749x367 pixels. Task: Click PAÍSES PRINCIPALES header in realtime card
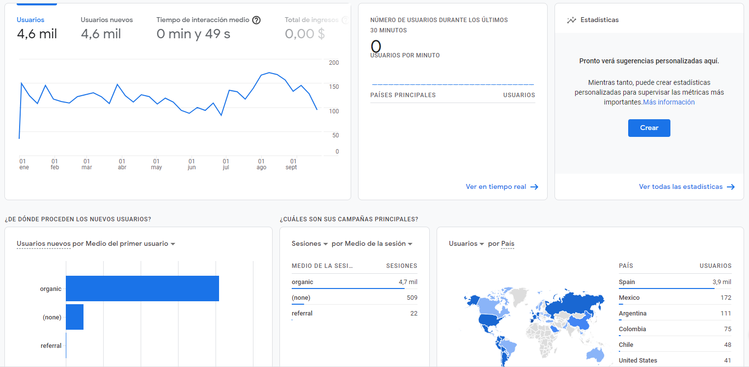click(x=403, y=95)
